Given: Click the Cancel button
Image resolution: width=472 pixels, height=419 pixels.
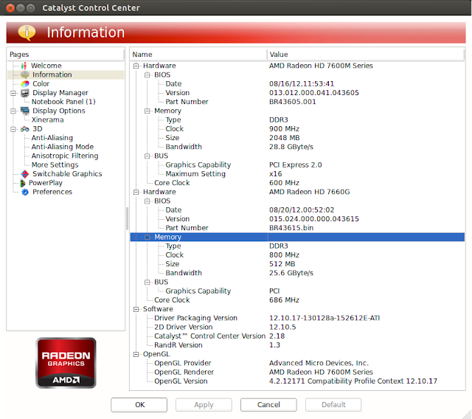Looking at the screenshot, I should tap(268, 404).
